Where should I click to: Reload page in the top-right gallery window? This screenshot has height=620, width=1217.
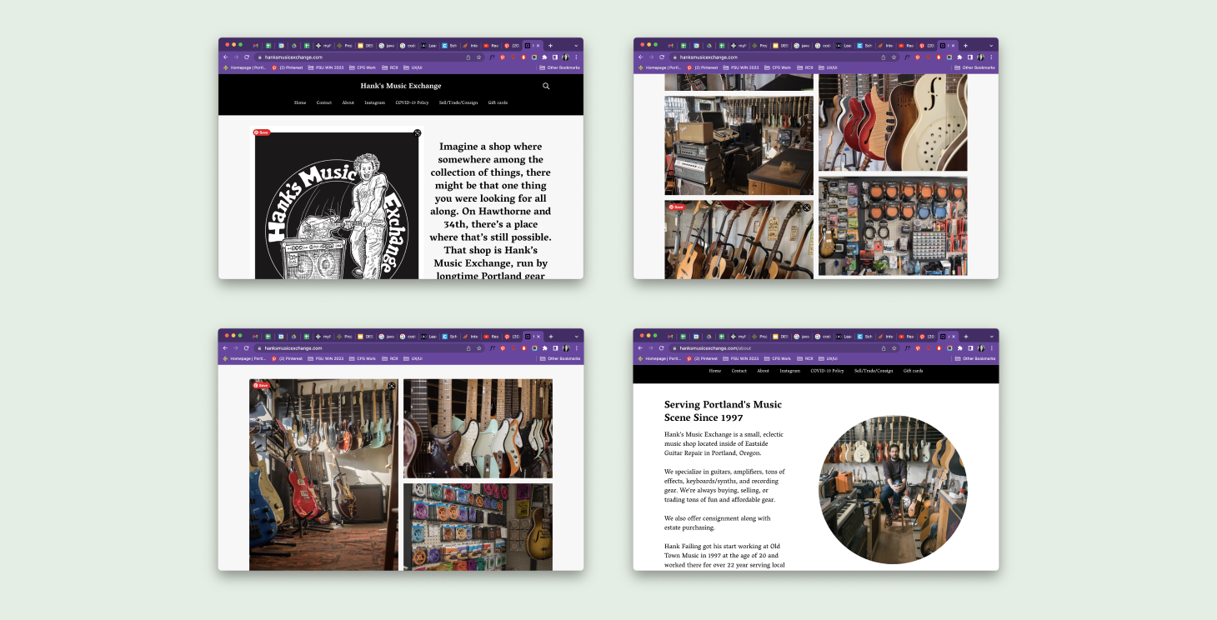[x=662, y=57]
